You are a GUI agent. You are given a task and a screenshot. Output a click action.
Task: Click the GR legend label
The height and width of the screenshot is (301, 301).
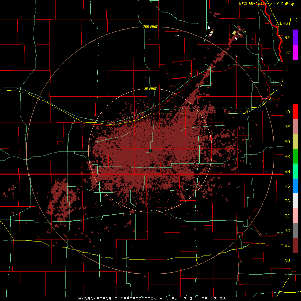pyautogui.click(x=287, y=127)
